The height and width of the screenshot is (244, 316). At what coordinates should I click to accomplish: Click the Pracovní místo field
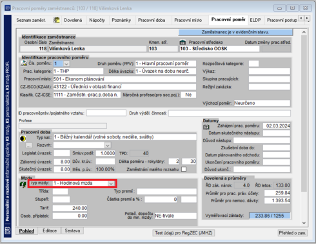[124, 79]
